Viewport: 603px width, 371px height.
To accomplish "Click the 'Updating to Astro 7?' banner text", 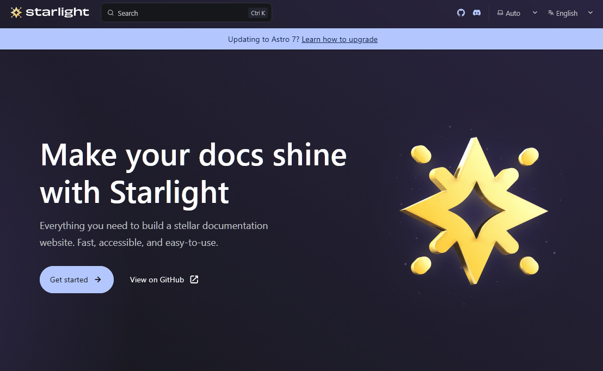I will pyautogui.click(x=263, y=39).
